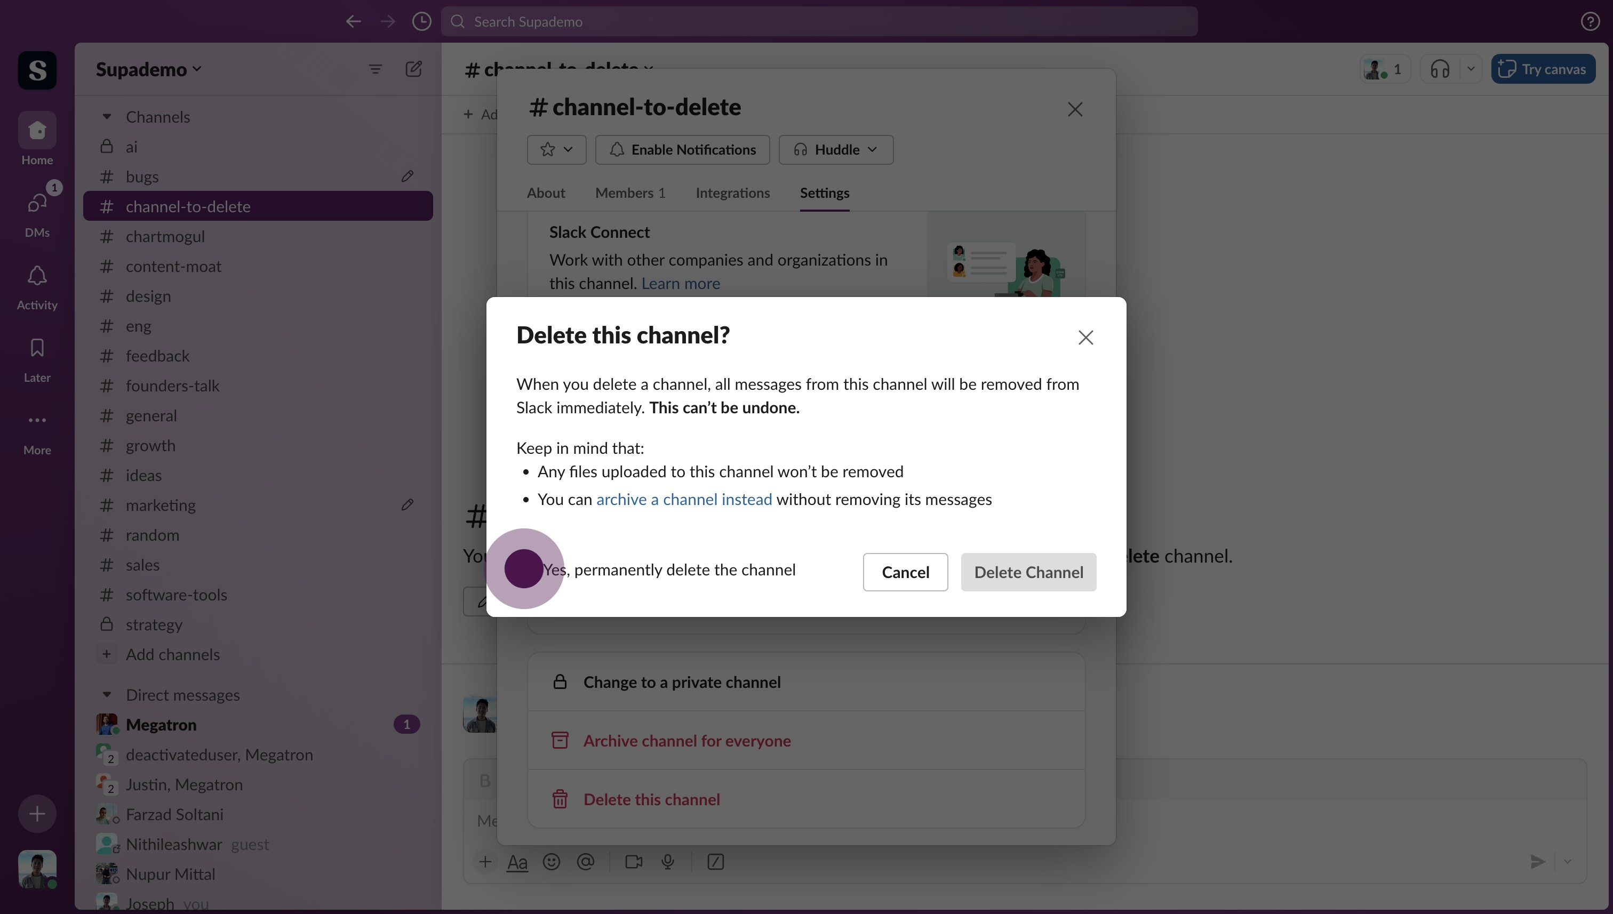Viewport: 1613px width, 914px height.
Task: Record a video clip icon
Action: click(x=634, y=862)
